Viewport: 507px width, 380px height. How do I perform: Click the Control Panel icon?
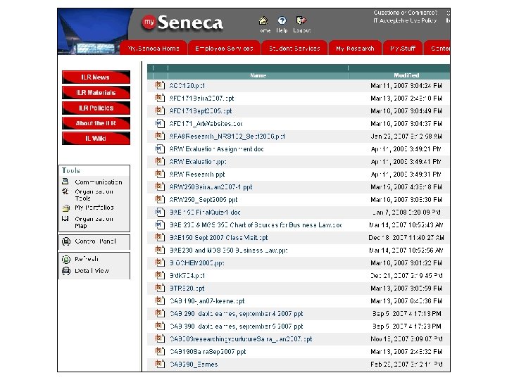66,241
